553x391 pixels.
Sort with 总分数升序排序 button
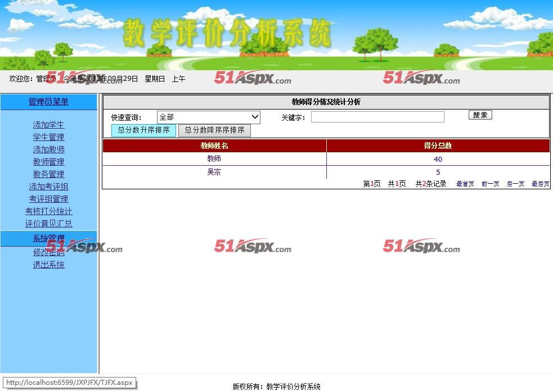point(143,130)
